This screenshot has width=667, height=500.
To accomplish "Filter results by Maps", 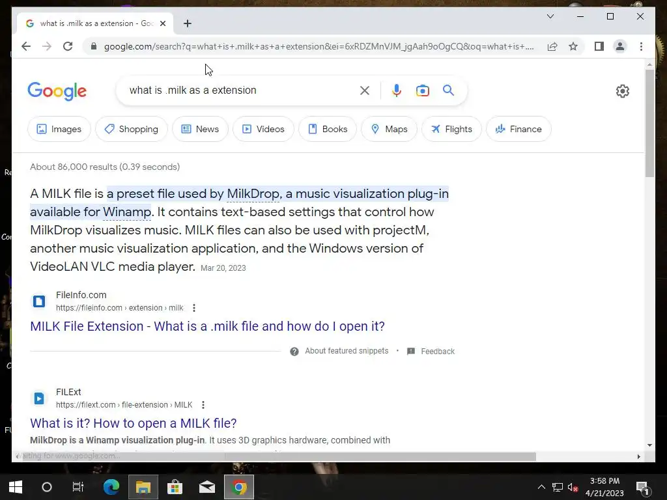I will (390, 129).
